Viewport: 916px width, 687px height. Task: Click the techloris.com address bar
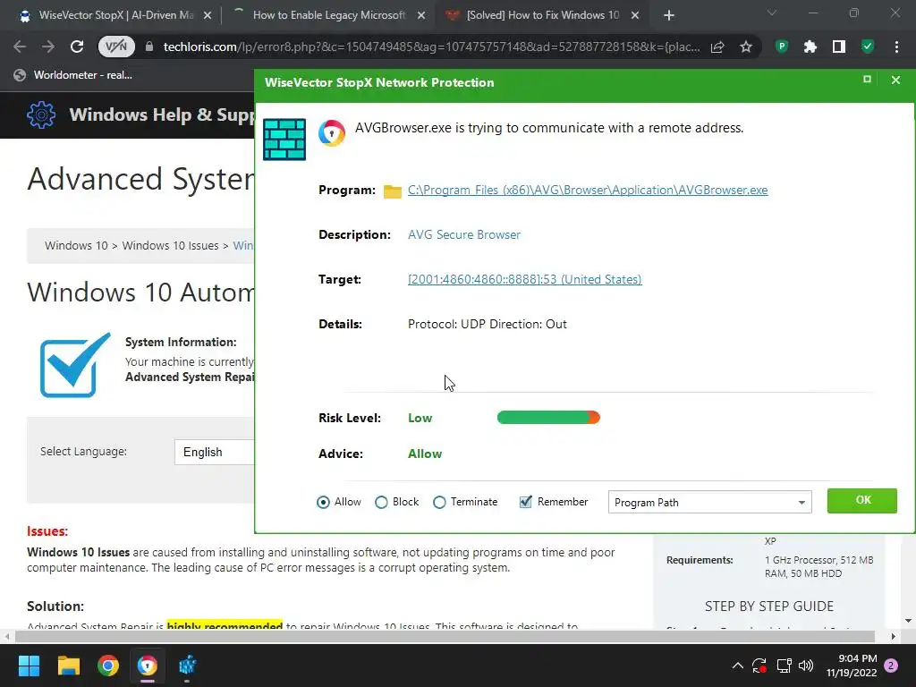click(431, 47)
